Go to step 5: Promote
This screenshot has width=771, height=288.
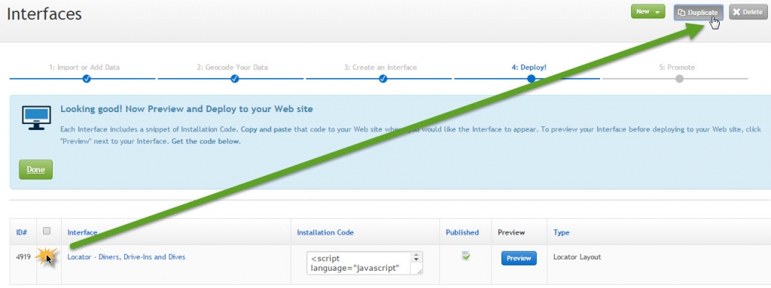pos(677,68)
